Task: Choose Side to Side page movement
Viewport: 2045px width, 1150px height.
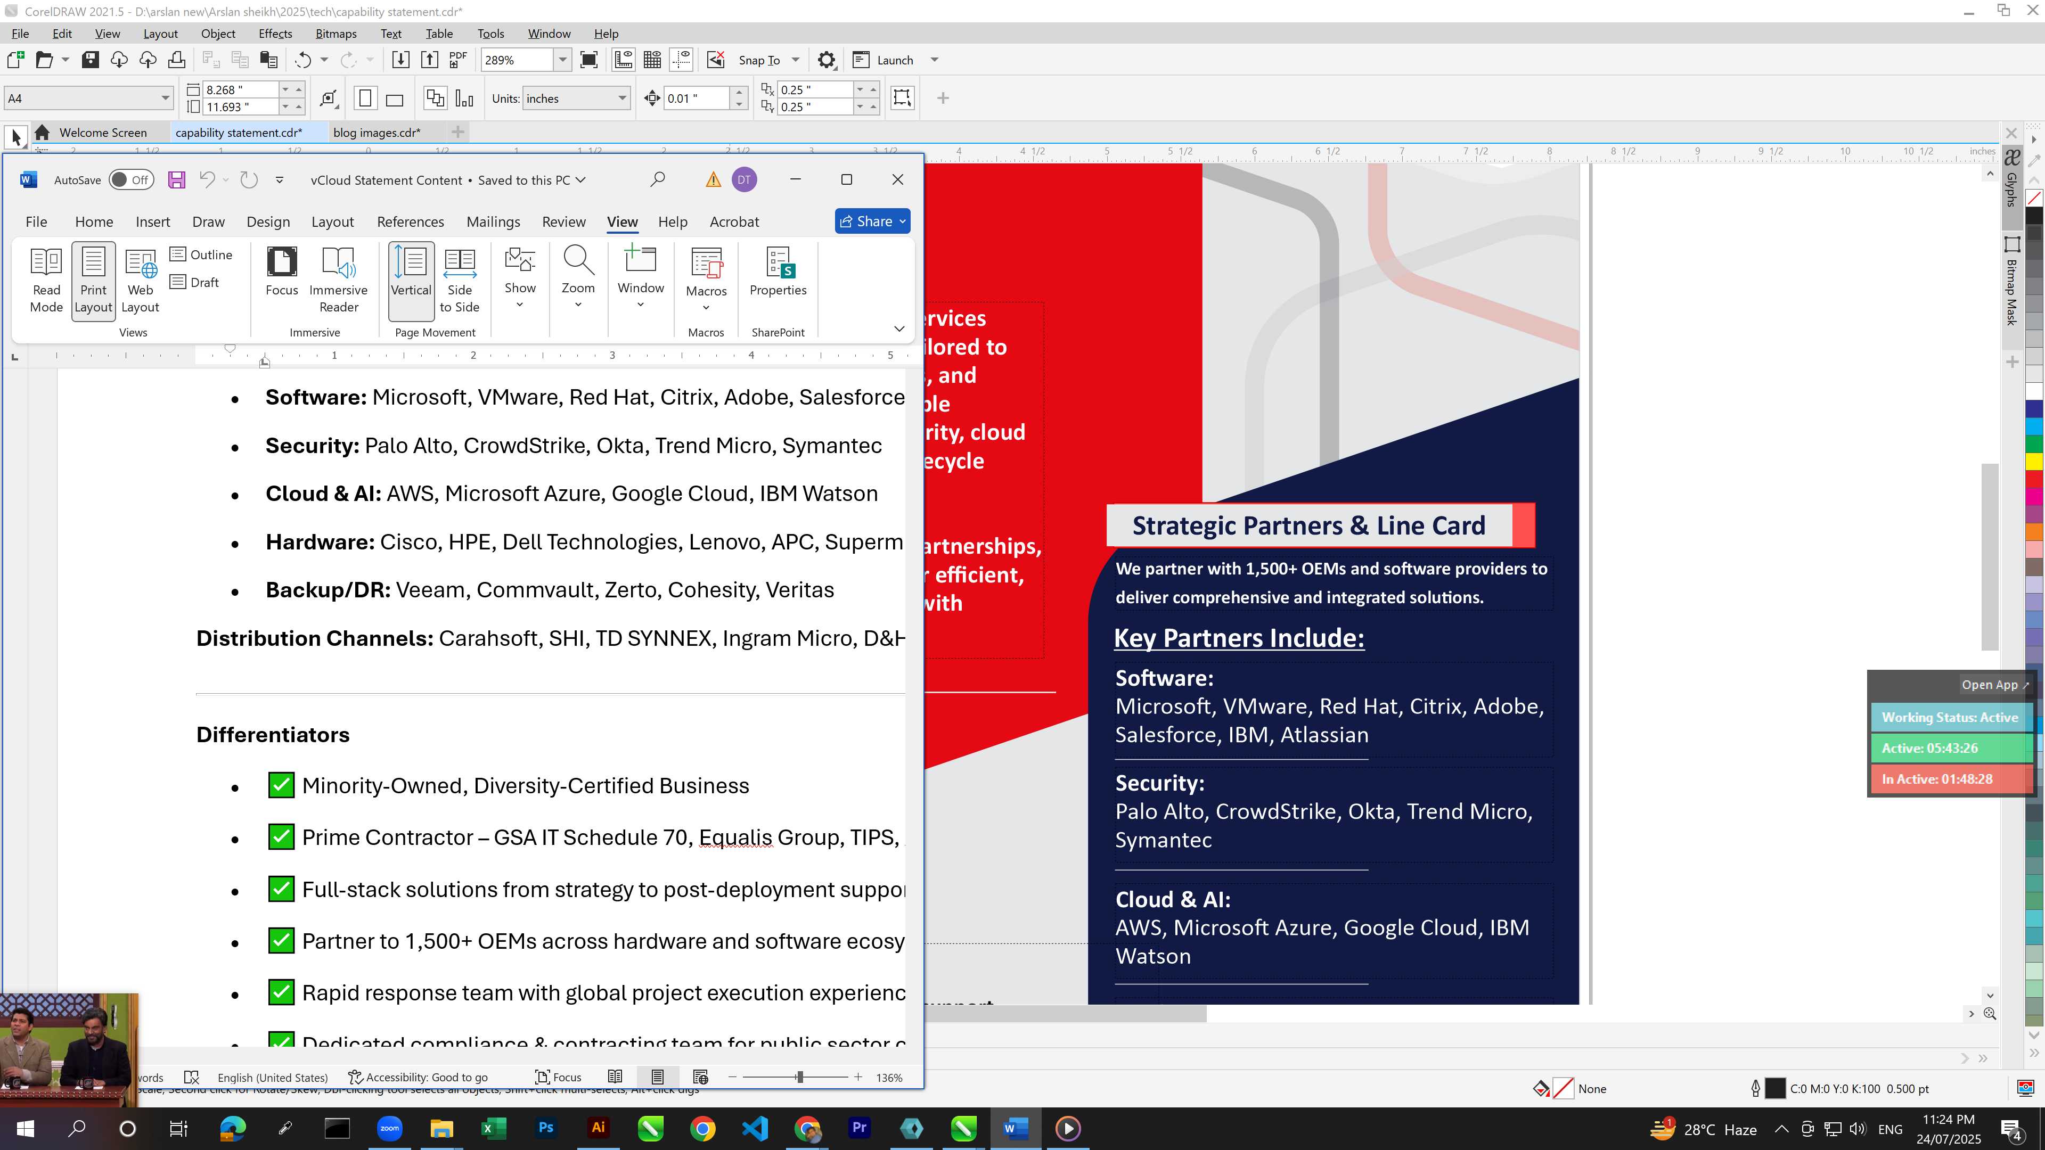Action: click(460, 280)
